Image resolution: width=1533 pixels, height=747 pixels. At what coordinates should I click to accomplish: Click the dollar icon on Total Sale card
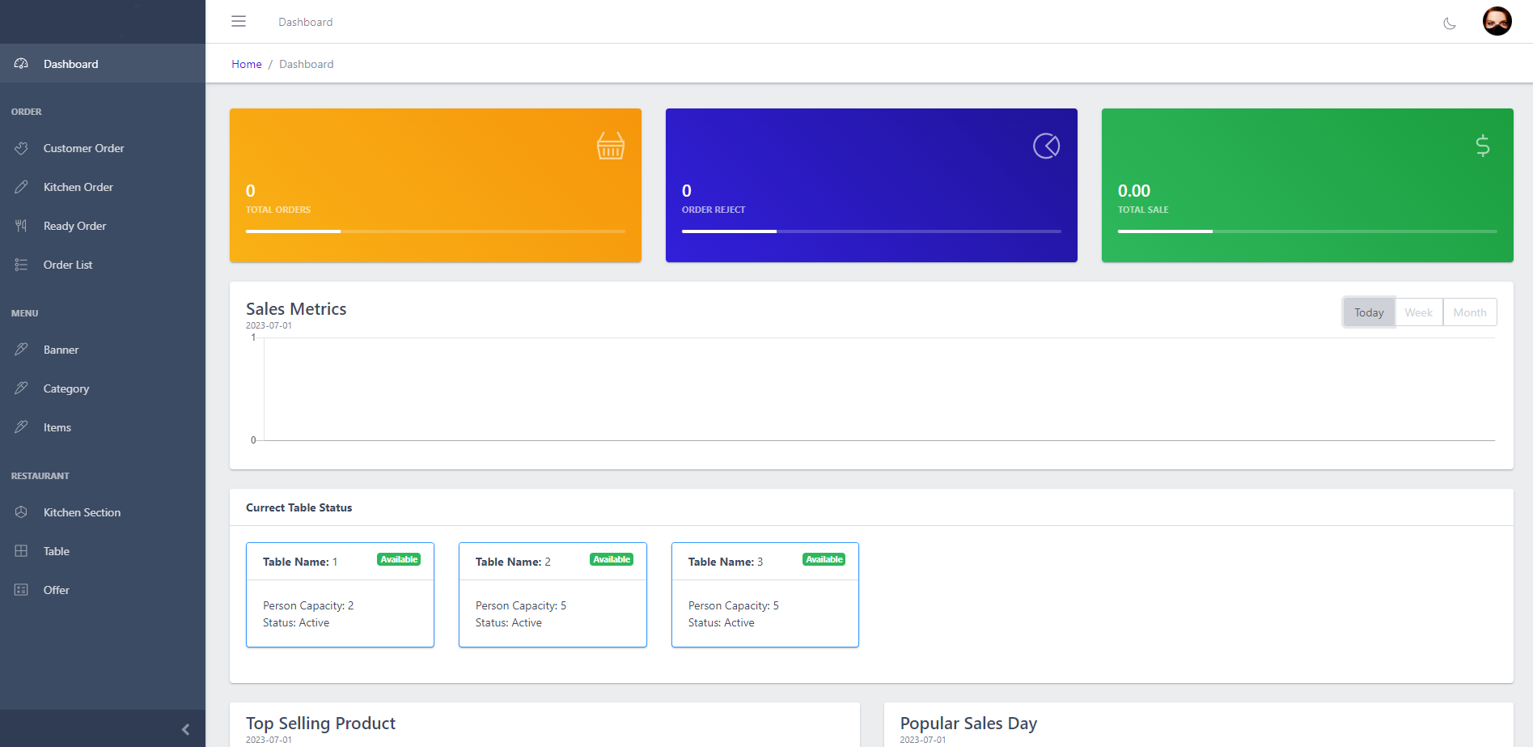1482,146
